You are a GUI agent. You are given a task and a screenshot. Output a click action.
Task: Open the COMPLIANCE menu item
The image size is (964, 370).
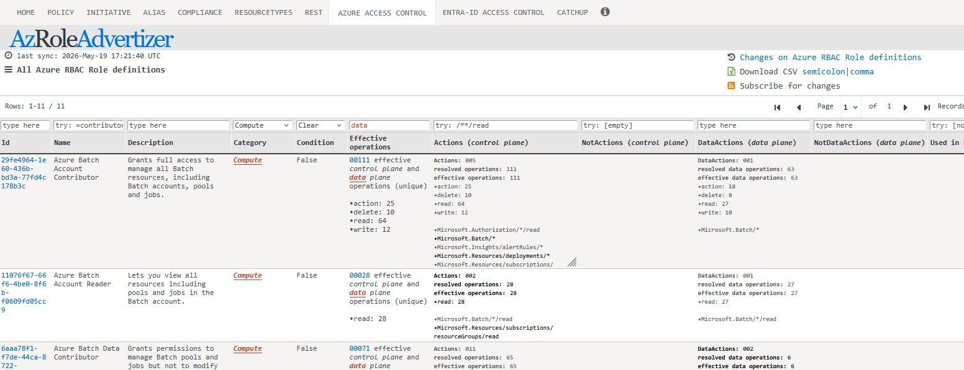[x=200, y=12]
